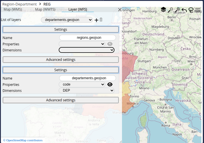Click the zoom out magnifier icon
204x143 pixels.
170,10
